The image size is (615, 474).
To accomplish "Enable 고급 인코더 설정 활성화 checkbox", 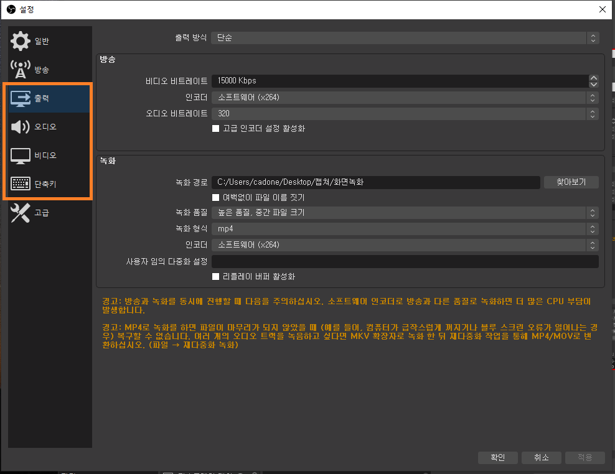I will [x=216, y=129].
